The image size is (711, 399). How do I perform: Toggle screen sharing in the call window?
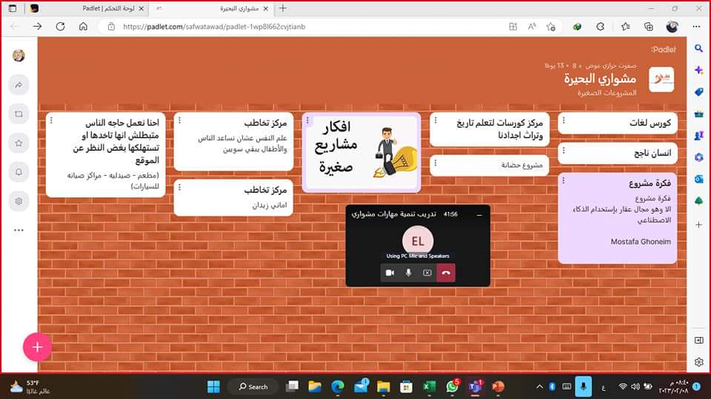tap(427, 273)
